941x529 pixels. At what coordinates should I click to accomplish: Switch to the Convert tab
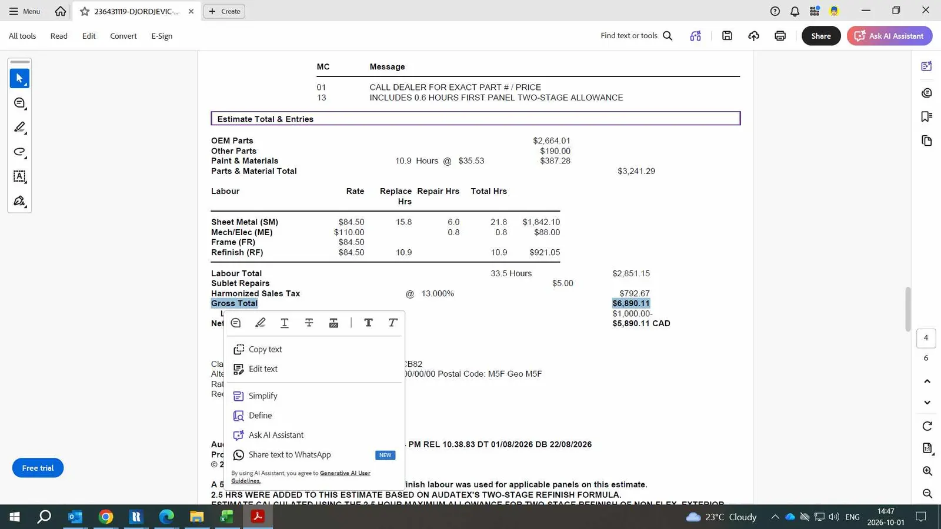click(123, 36)
